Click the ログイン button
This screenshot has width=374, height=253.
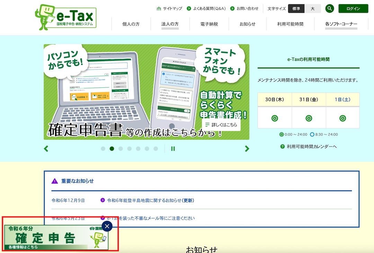(x=353, y=9)
